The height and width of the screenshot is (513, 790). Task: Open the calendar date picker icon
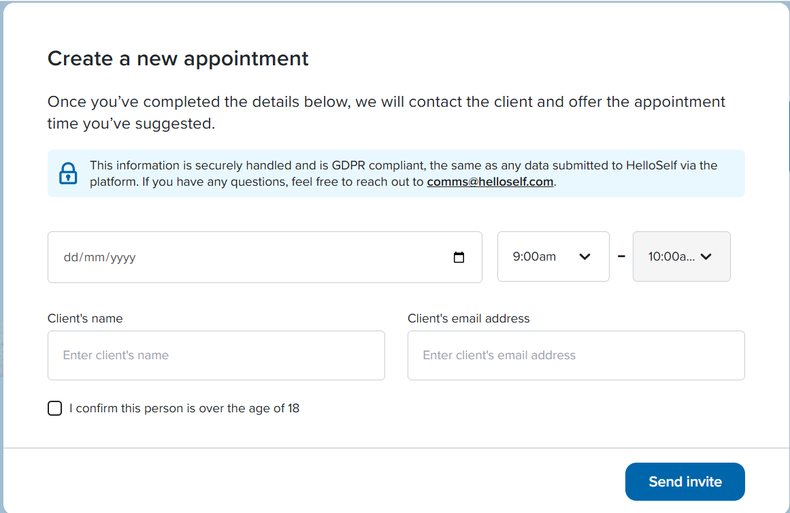coord(459,257)
